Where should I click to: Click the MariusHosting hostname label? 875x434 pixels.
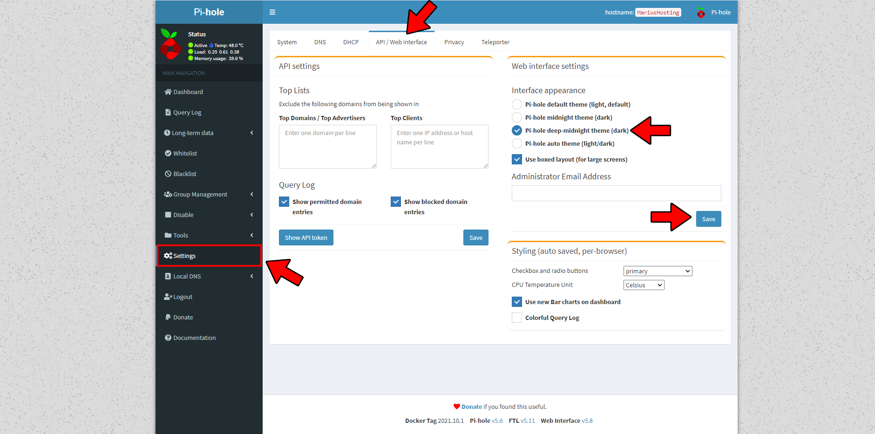(x=658, y=13)
